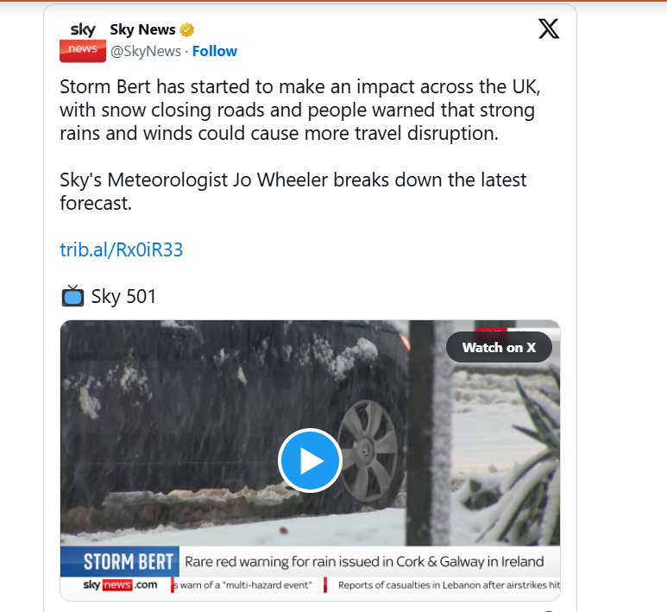Open the Sky News profile avatar
Viewport: 667px width, 612px height.
pyautogui.click(x=83, y=41)
